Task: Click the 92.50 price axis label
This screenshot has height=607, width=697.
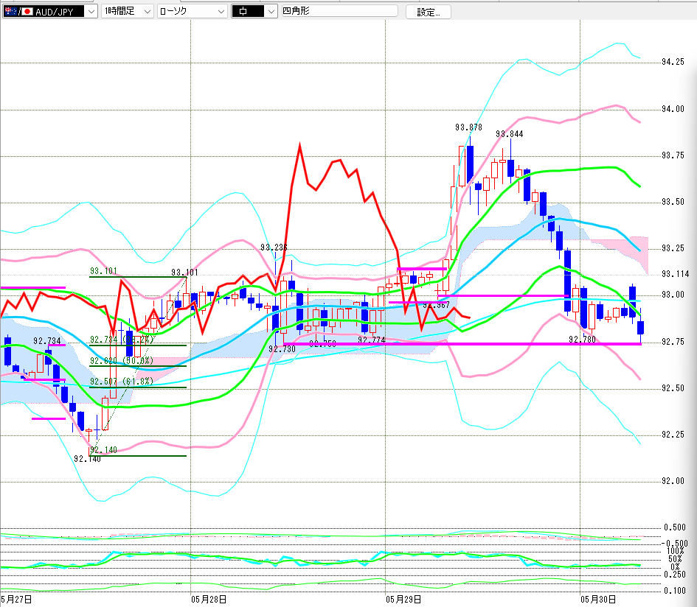Action: click(673, 388)
